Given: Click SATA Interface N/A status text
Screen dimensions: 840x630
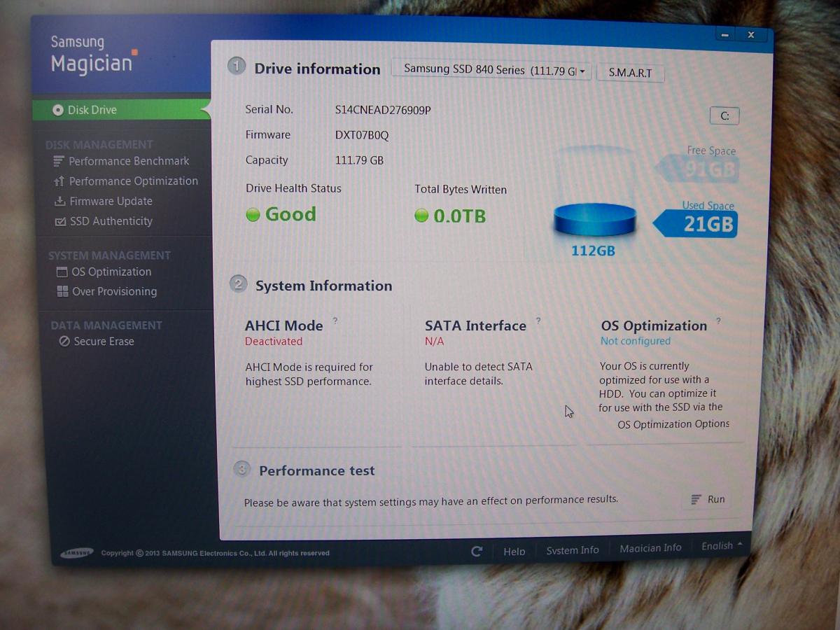Looking at the screenshot, I should [434, 342].
